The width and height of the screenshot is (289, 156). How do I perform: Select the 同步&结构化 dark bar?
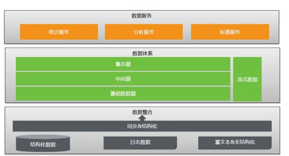pyautogui.click(x=142, y=126)
